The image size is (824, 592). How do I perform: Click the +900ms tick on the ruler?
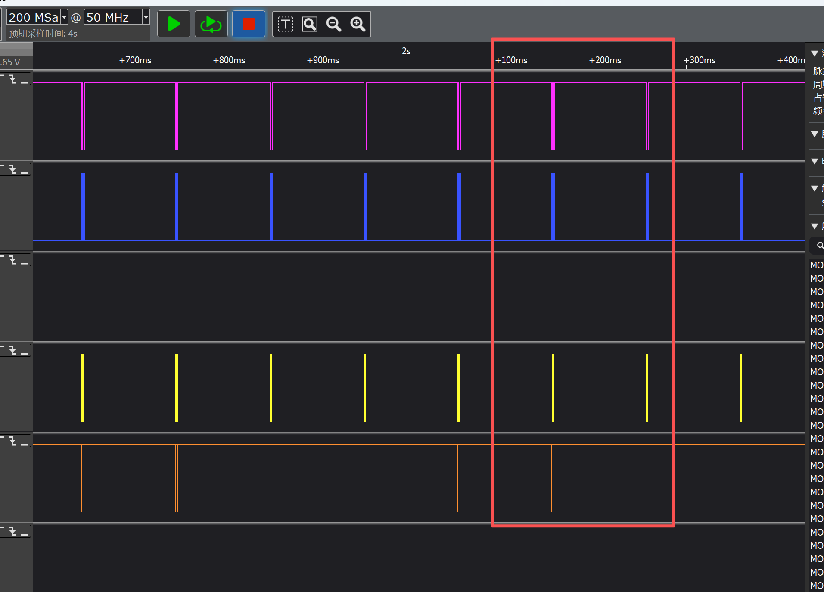pyautogui.click(x=323, y=60)
